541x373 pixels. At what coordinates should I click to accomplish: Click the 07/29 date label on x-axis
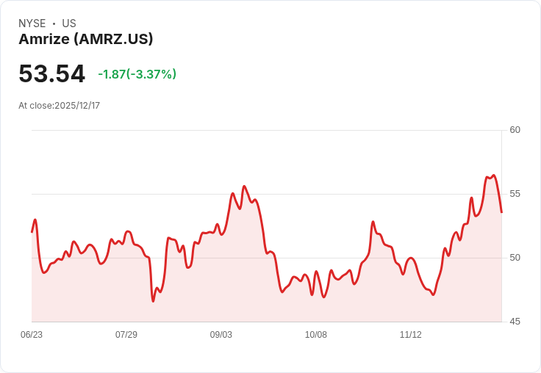click(126, 334)
